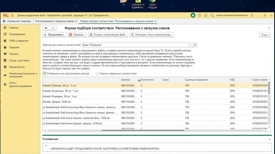Click the notifications bell icon
The image size is (275, 154).
(193, 15)
